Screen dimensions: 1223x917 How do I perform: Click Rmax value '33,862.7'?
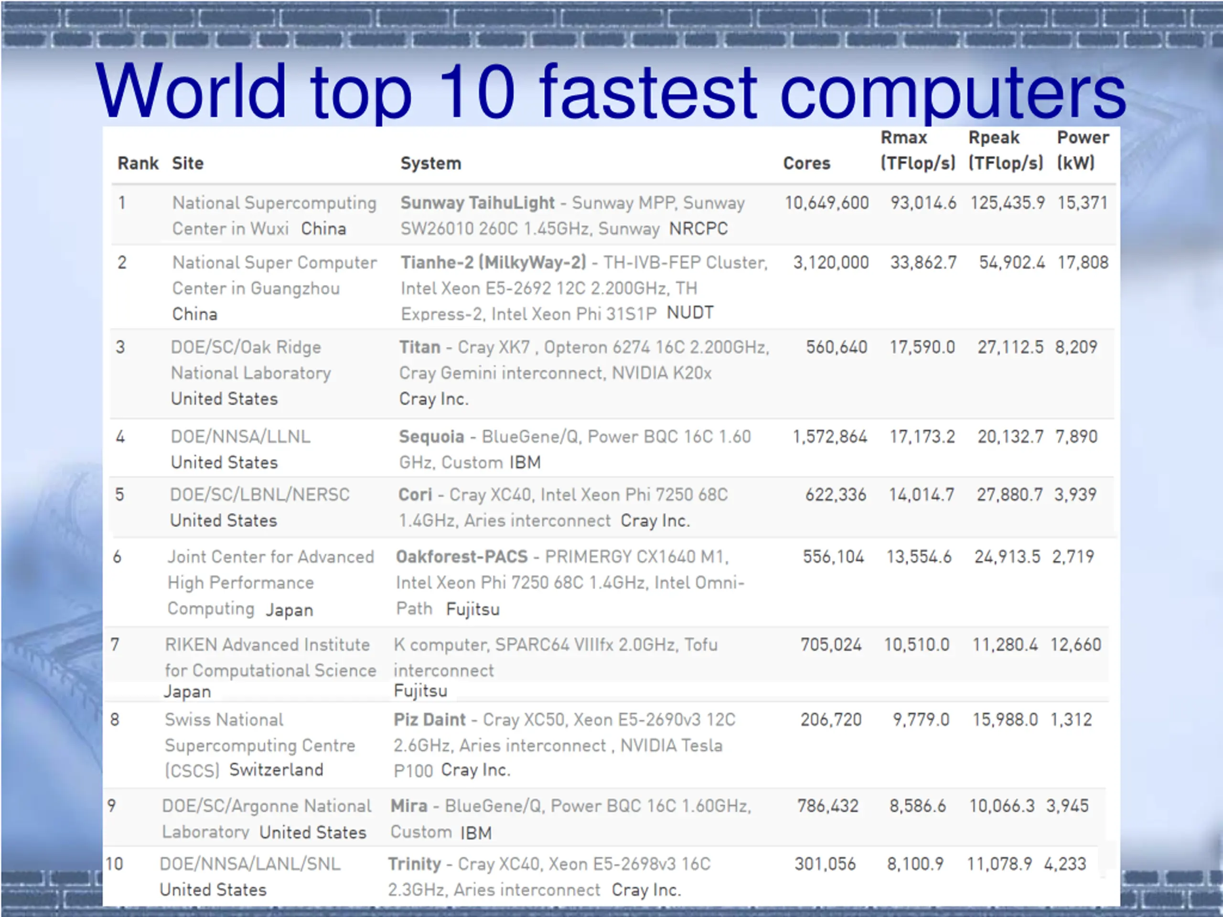click(x=923, y=263)
